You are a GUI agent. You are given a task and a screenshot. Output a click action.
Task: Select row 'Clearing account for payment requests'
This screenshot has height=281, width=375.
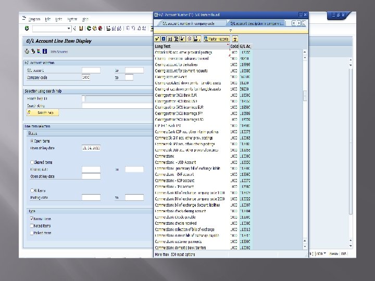(203, 71)
